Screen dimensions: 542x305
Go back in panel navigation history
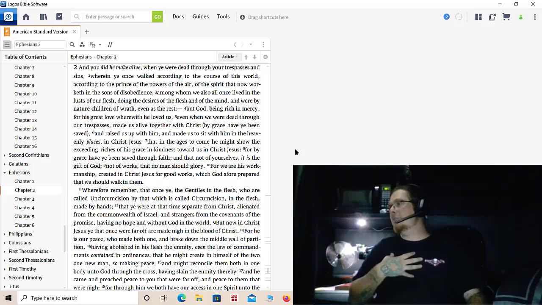pos(235,44)
